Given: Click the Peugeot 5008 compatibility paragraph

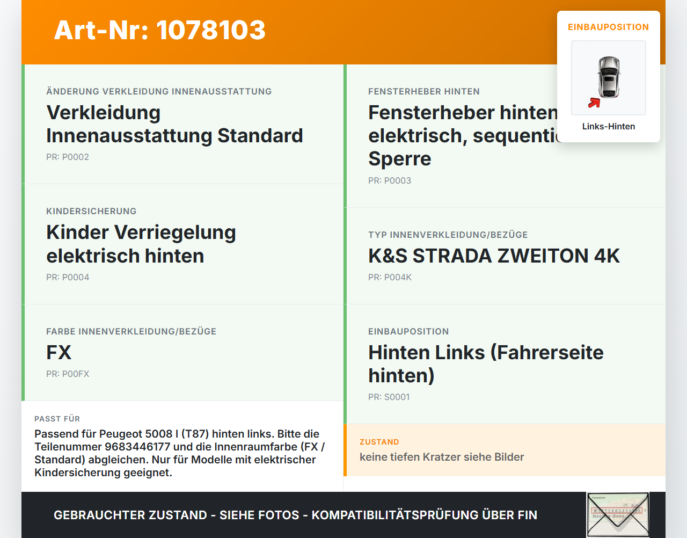Looking at the screenshot, I should 180,453.
